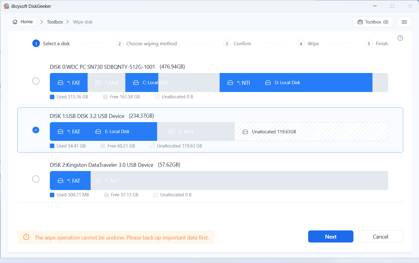The image size is (419, 263).
Task: Click Disk 2's Used 500.71 MB legend
Action: point(69,195)
